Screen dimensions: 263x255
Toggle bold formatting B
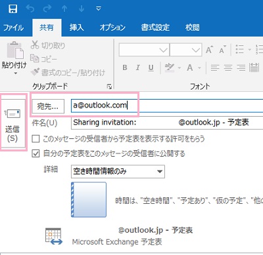[x=125, y=68]
